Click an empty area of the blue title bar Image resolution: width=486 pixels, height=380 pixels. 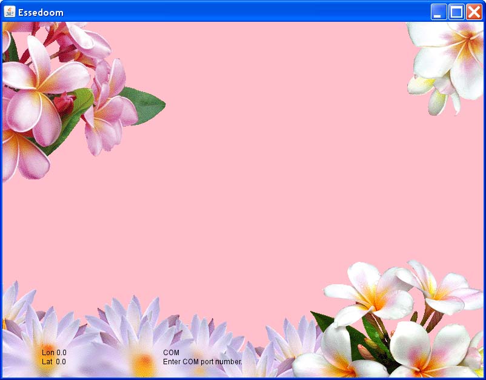pos(242,12)
